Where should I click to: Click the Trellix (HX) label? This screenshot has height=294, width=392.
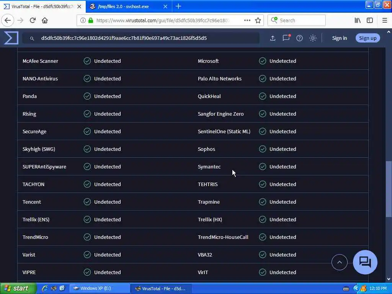tap(210, 219)
